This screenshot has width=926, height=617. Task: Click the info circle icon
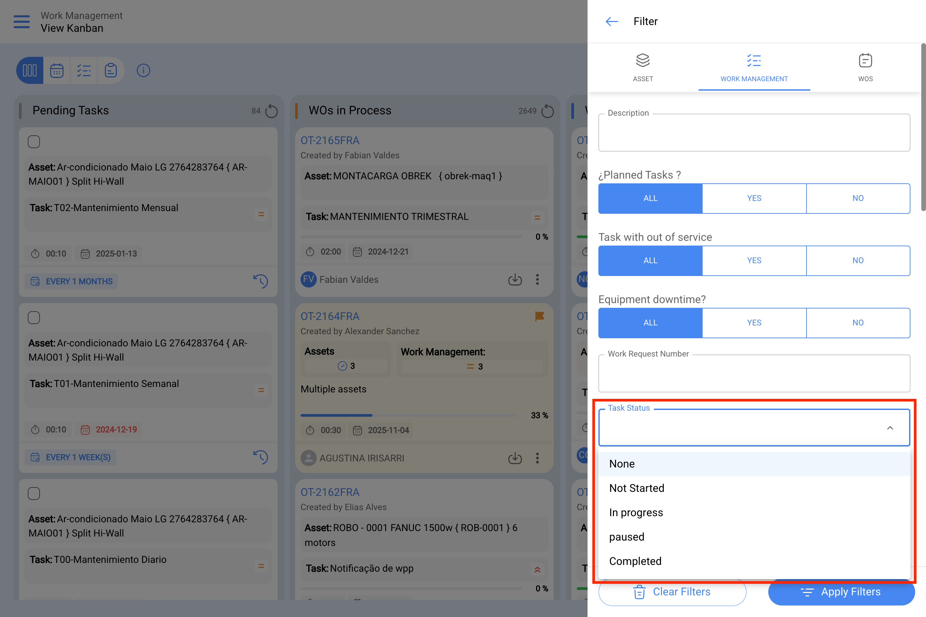(x=143, y=70)
